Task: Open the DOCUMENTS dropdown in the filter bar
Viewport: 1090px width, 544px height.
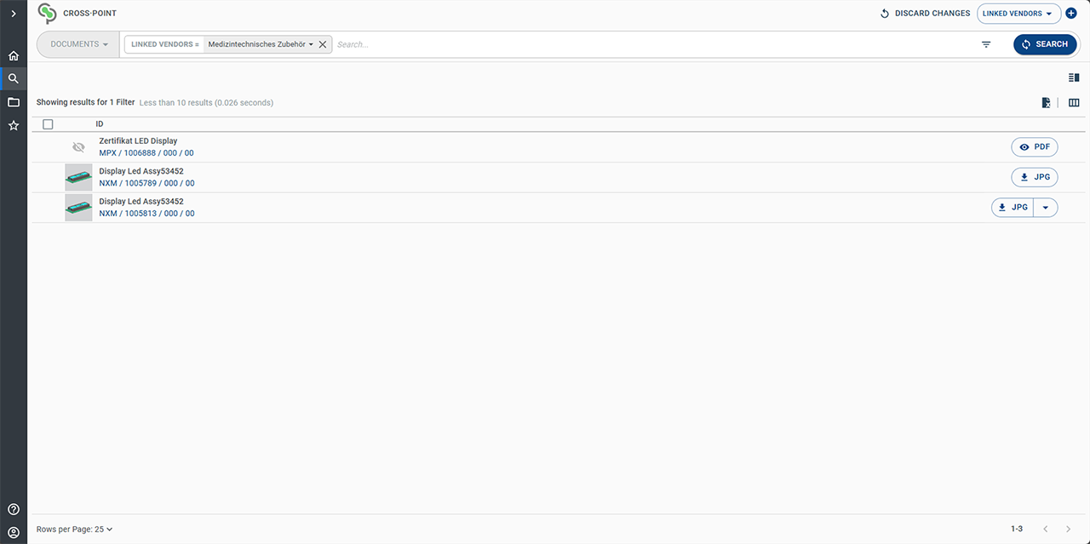Action: [77, 43]
